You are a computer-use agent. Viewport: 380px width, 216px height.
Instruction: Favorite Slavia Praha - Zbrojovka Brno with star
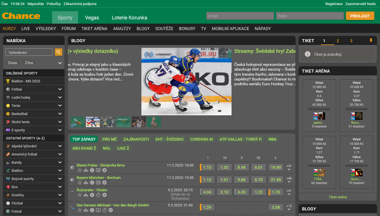coord(80,170)
